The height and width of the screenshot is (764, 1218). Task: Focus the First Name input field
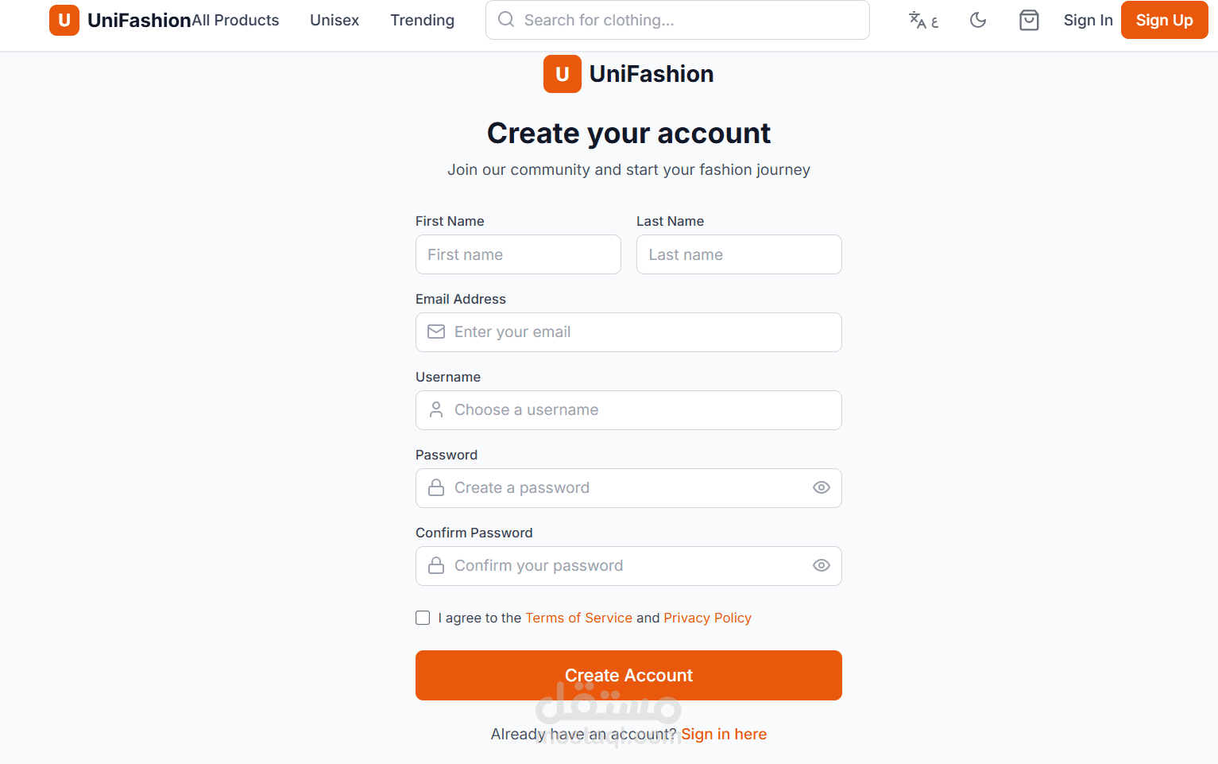click(x=518, y=255)
